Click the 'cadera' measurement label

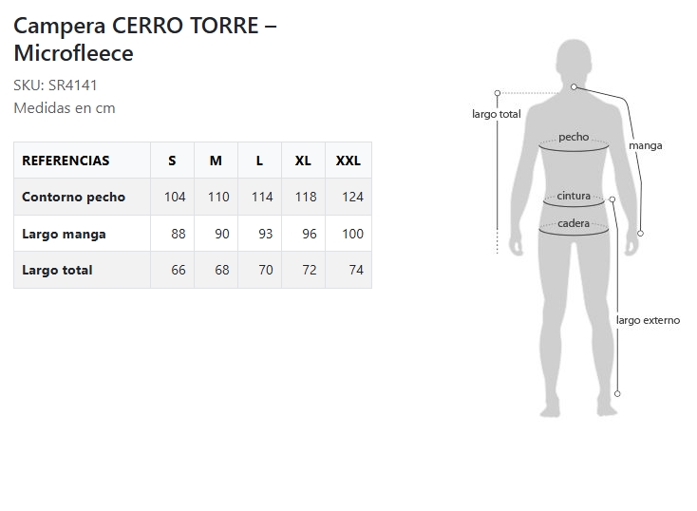(x=574, y=224)
